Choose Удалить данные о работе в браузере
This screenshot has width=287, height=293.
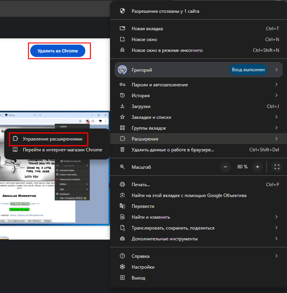pyautogui.click(x=199, y=150)
